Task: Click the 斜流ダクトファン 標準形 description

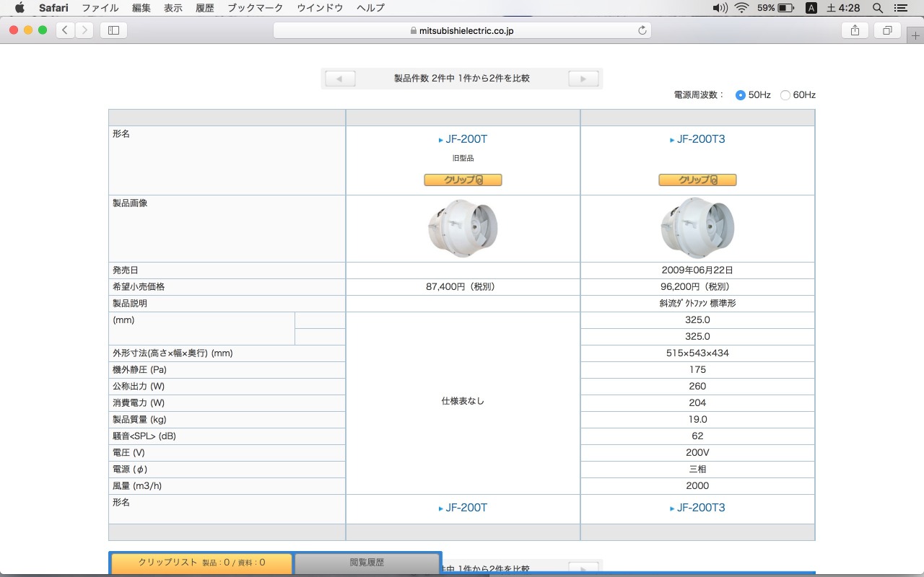Action: 697,304
